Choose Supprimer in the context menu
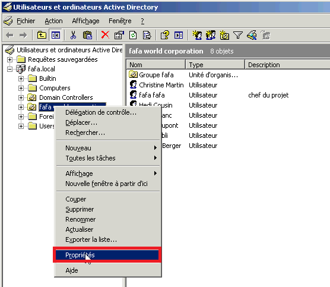Screen dimensions: 330x287 click(108, 209)
